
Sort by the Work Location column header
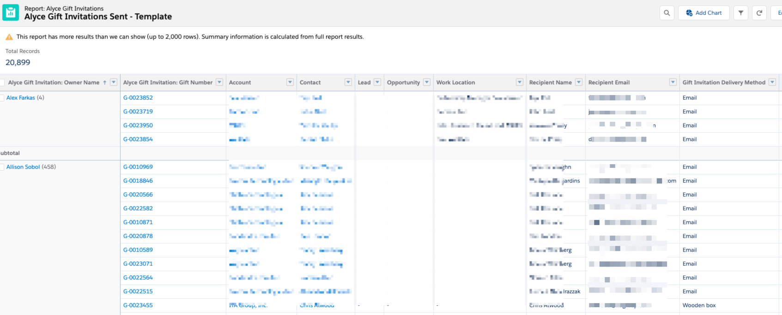(x=456, y=83)
